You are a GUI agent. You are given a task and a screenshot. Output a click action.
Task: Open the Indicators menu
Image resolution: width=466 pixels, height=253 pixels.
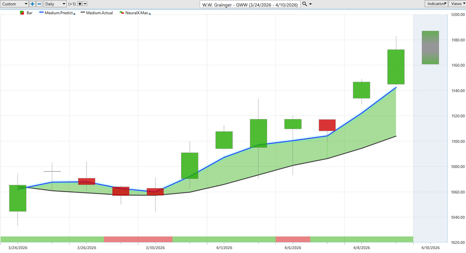[x=436, y=4]
